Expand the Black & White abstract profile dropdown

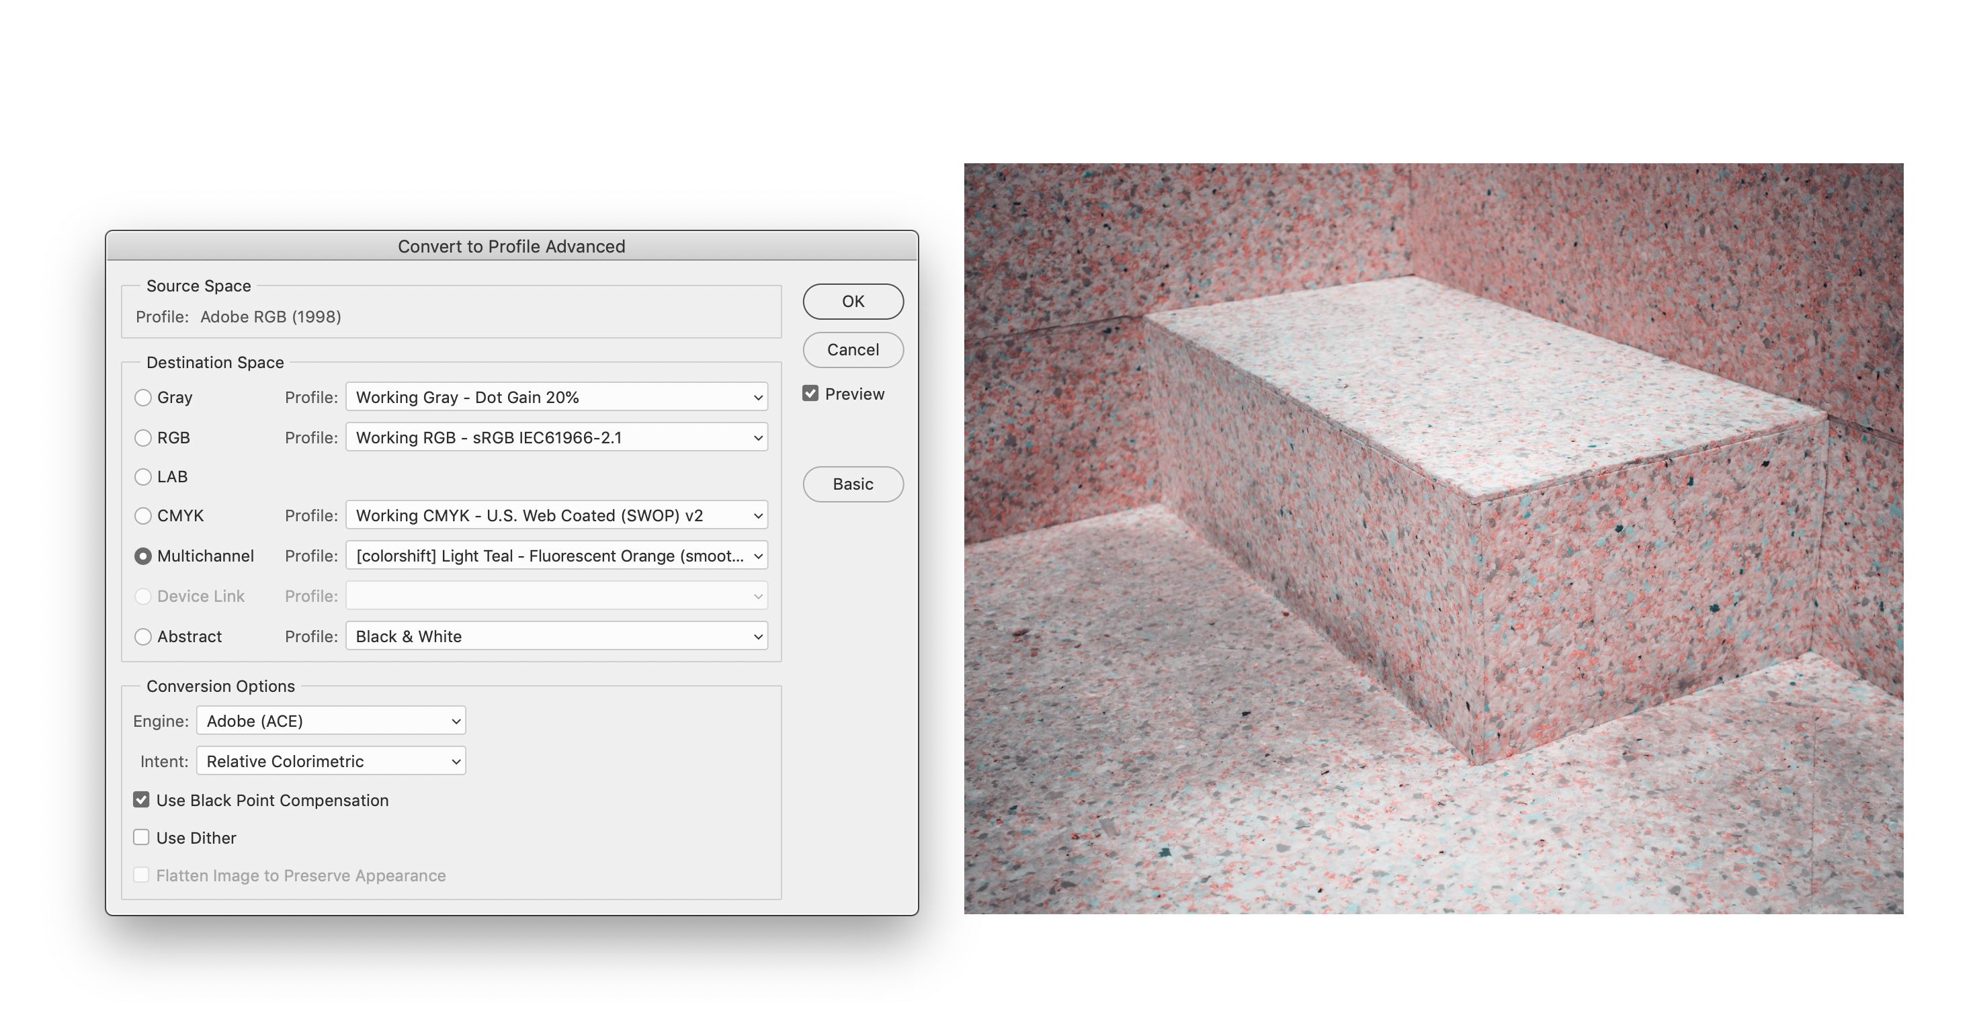coord(556,637)
